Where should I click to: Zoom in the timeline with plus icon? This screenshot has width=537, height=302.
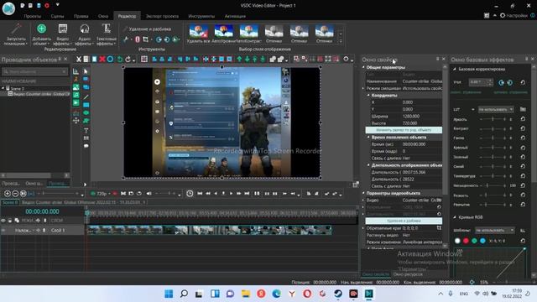click(x=8, y=194)
